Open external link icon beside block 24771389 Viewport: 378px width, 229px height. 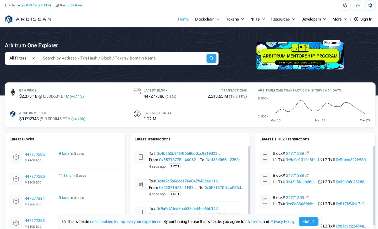click(307, 153)
